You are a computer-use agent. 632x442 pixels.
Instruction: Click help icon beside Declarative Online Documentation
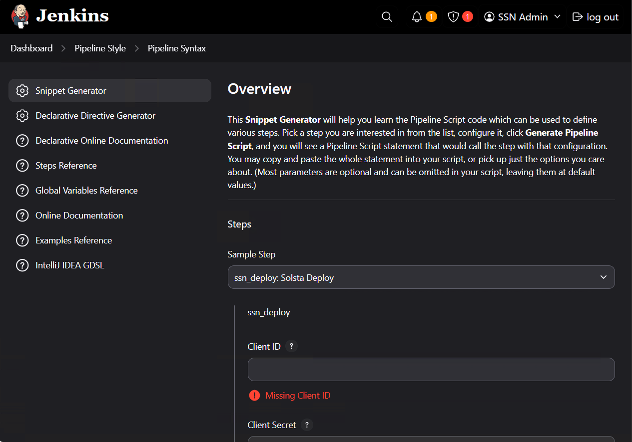tap(22, 141)
